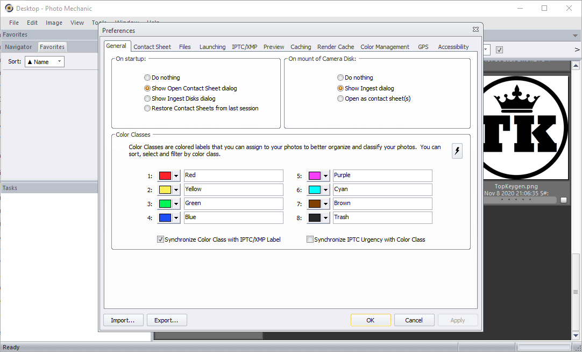Viewport: 582px width, 352px height.
Task: Select Do nothing under On startup
Action: point(162,78)
